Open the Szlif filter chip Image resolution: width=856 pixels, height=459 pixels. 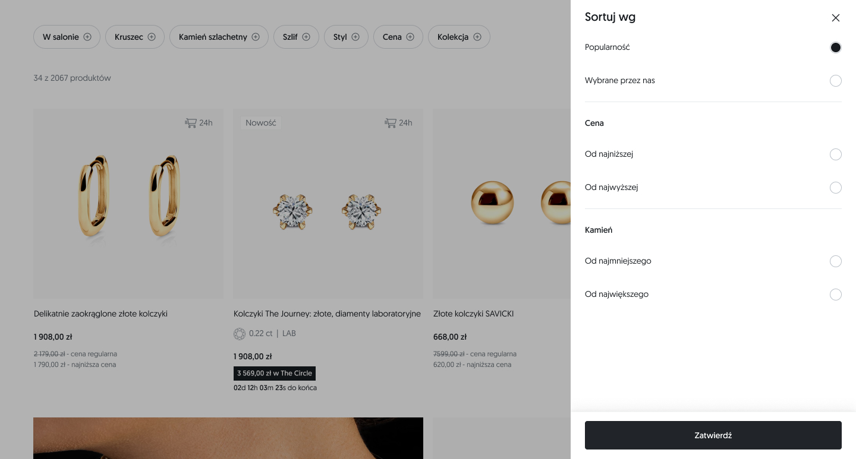click(x=296, y=37)
